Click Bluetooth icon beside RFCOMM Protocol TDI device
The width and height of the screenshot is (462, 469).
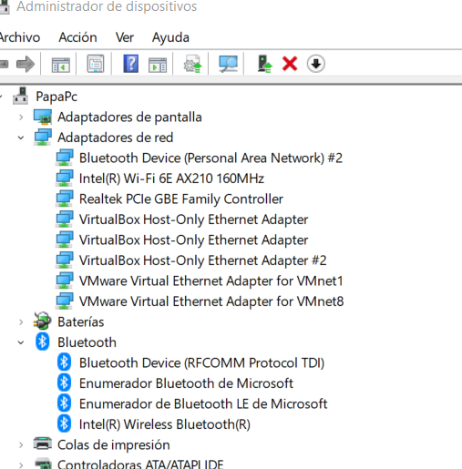tap(64, 362)
